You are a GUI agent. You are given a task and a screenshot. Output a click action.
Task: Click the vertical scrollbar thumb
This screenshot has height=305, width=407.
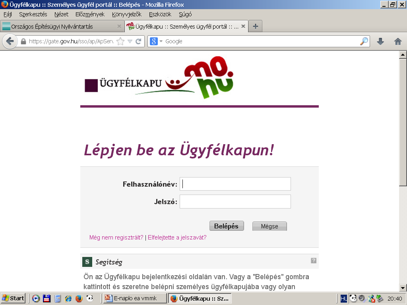click(403, 122)
